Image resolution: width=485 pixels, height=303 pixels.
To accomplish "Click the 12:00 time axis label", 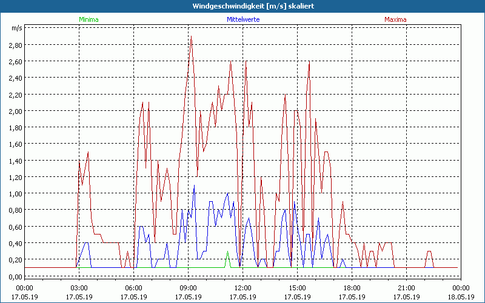I will 242,288.
